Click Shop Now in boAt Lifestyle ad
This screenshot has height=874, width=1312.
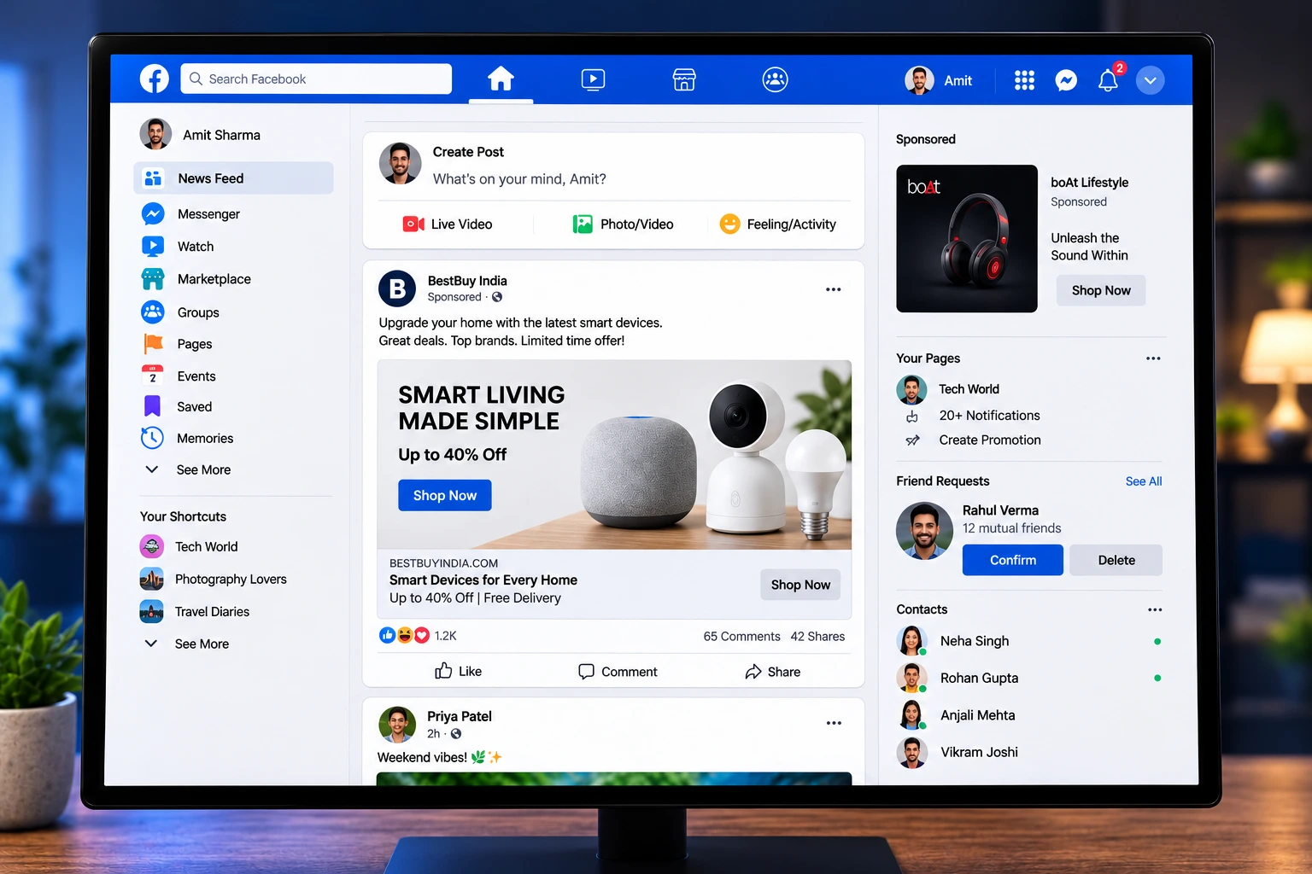pyautogui.click(x=1101, y=290)
